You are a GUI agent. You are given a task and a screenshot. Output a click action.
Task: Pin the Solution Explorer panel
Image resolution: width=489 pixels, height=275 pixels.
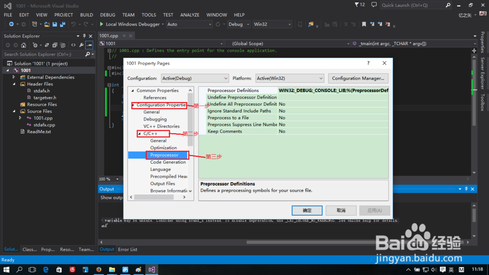[x=84, y=36]
